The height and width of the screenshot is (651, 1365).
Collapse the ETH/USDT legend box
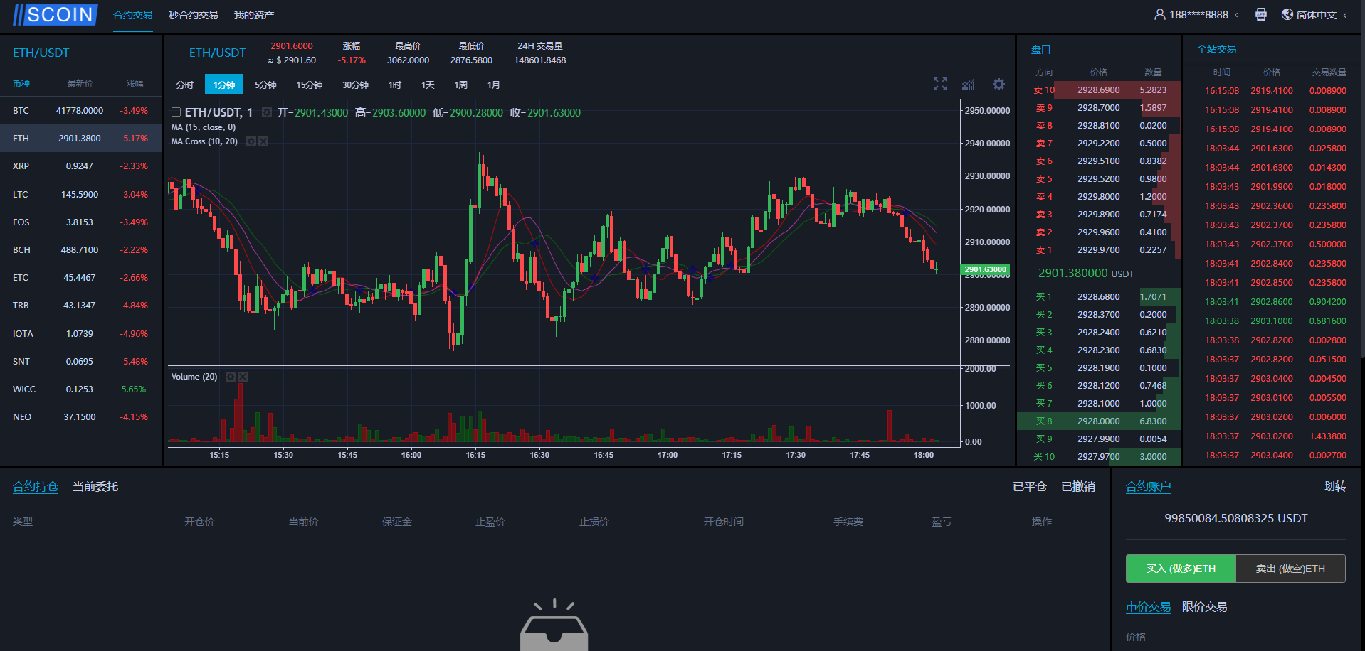point(176,112)
